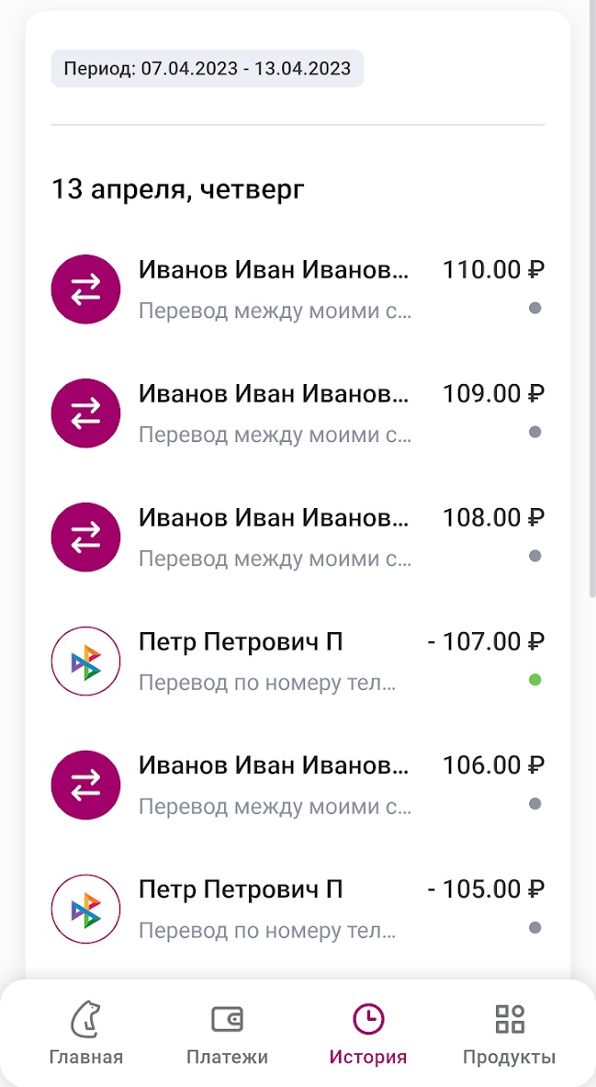The image size is (596, 1087).
Task: Select the СБП icon on the -105.00 ₽ transaction
Action: click(x=85, y=908)
